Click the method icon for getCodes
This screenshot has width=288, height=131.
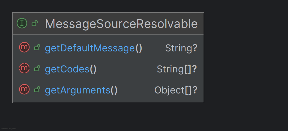coord(24,69)
